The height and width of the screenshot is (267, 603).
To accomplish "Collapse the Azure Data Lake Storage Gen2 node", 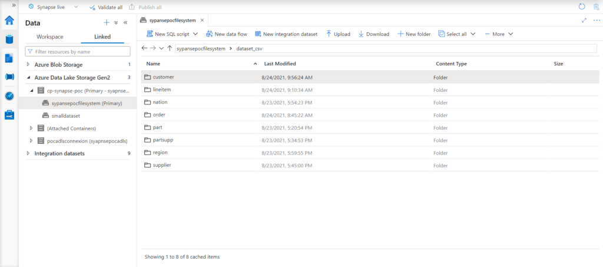I will [28, 77].
